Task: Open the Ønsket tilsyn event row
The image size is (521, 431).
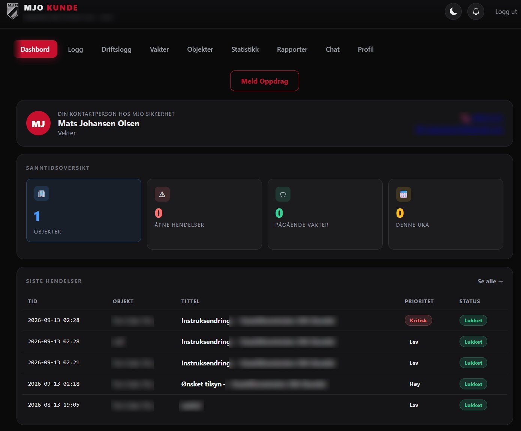Action: click(265, 384)
